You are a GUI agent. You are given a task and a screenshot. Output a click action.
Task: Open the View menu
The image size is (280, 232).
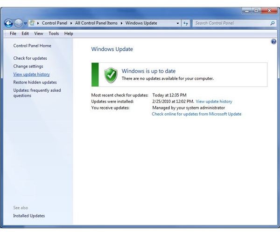(x=39, y=34)
